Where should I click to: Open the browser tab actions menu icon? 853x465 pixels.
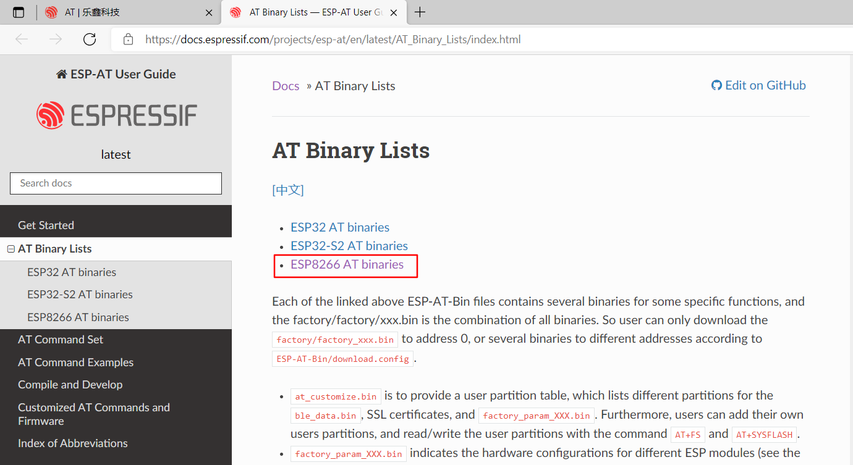[19, 12]
